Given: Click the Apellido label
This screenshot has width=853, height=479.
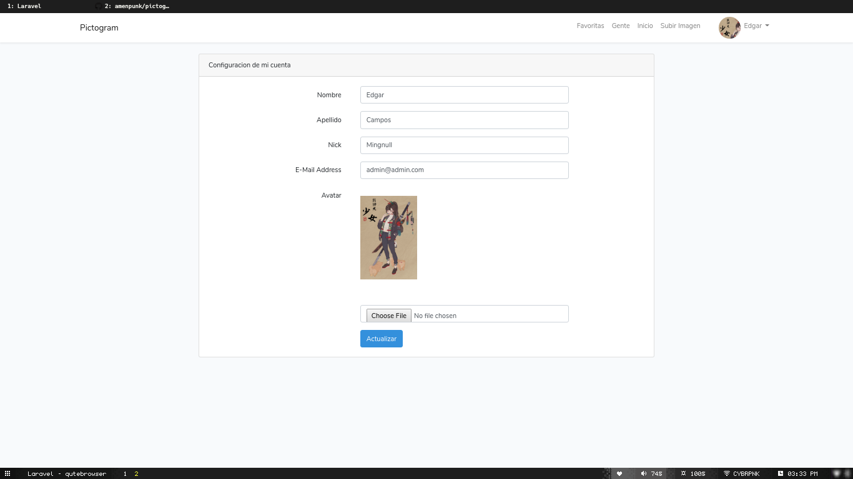Looking at the screenshot, I should tap(329, 120).
